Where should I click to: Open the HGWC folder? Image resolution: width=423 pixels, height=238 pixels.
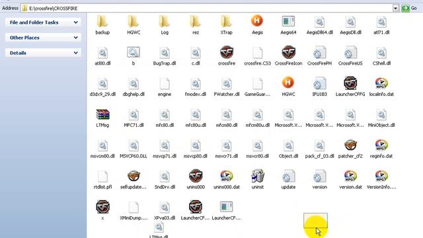click(x=134, y=22)
